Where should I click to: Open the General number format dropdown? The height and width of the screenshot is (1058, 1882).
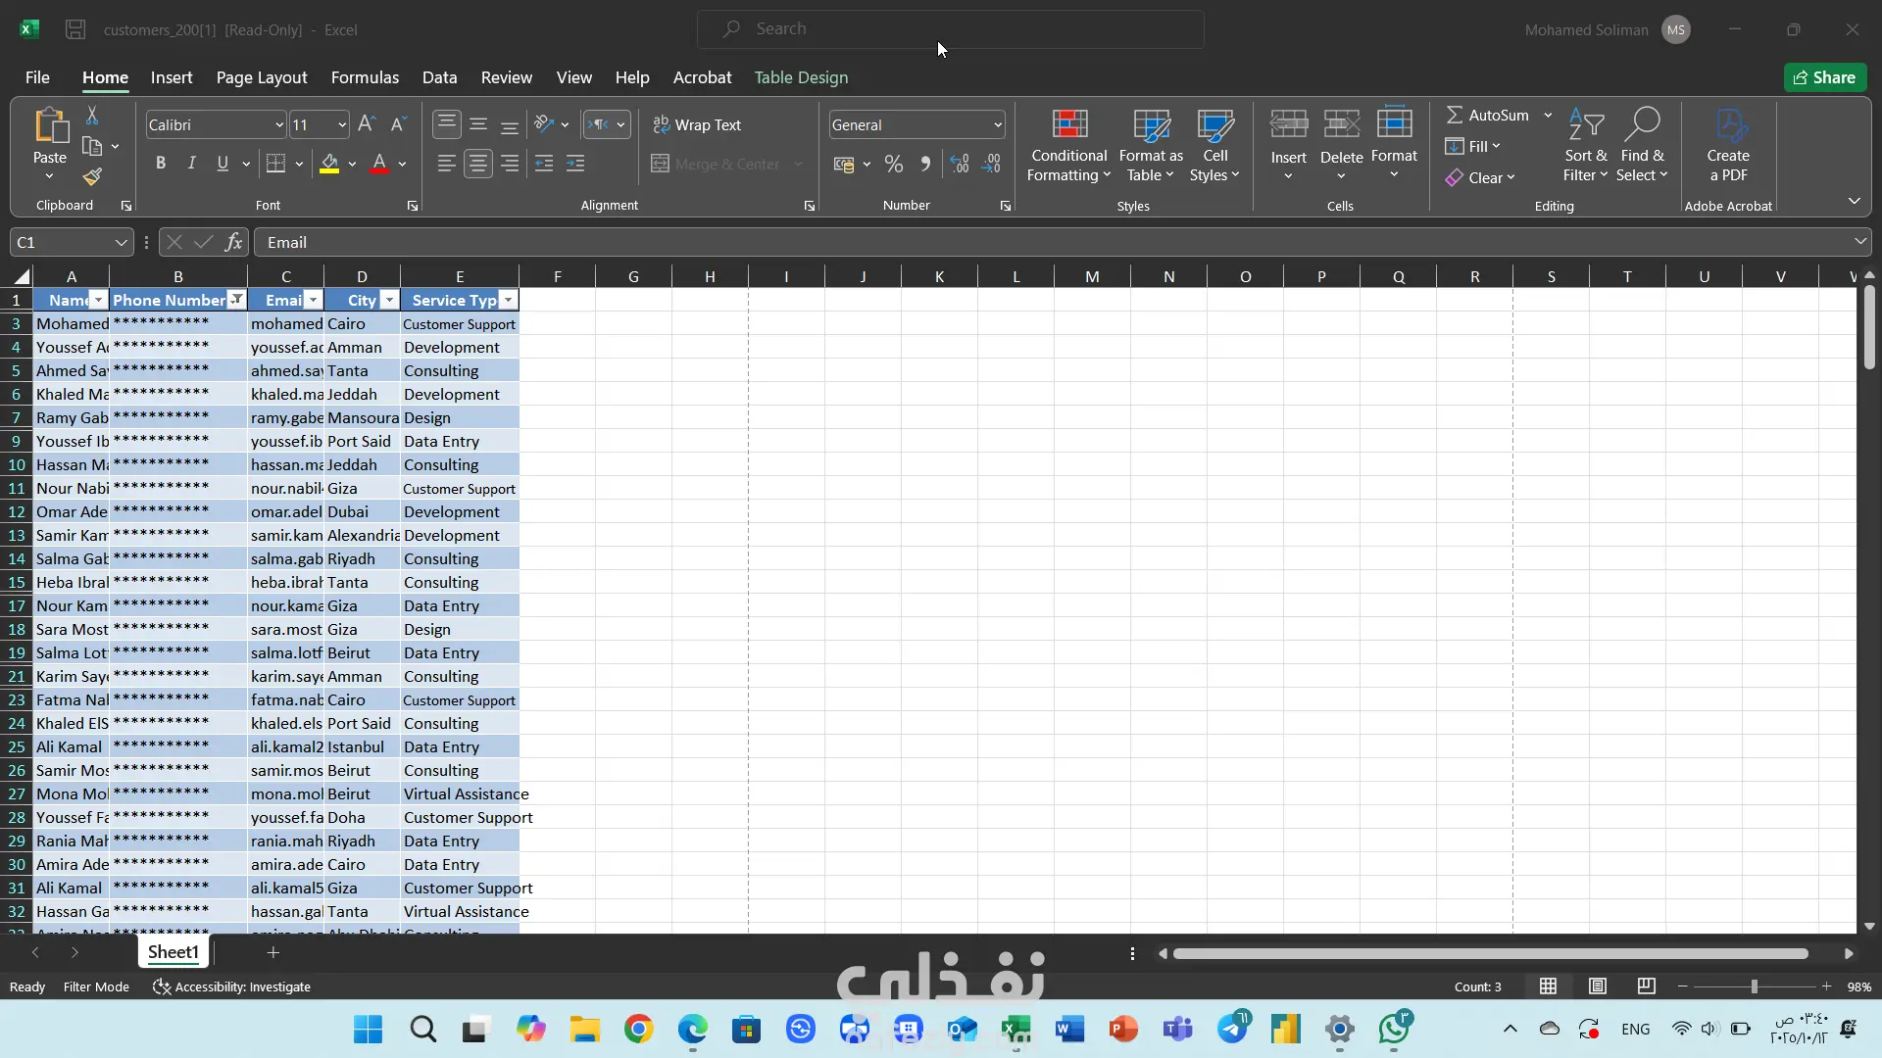[x=997, y=124]
